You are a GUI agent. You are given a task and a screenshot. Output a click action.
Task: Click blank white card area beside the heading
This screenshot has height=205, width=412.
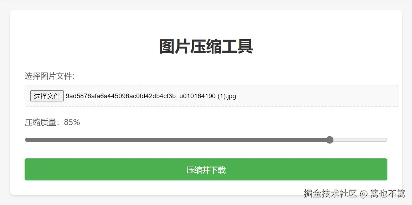coord(329,47)
